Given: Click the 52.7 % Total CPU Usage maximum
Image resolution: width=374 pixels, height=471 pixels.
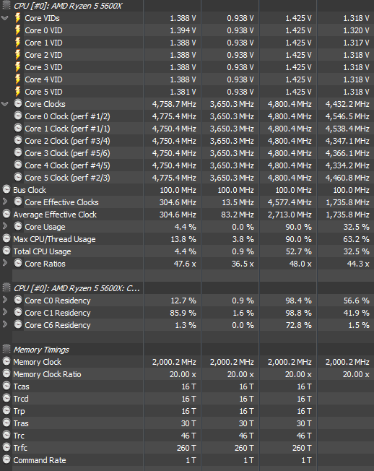Looking at the screenshot, I should point(299,251).
